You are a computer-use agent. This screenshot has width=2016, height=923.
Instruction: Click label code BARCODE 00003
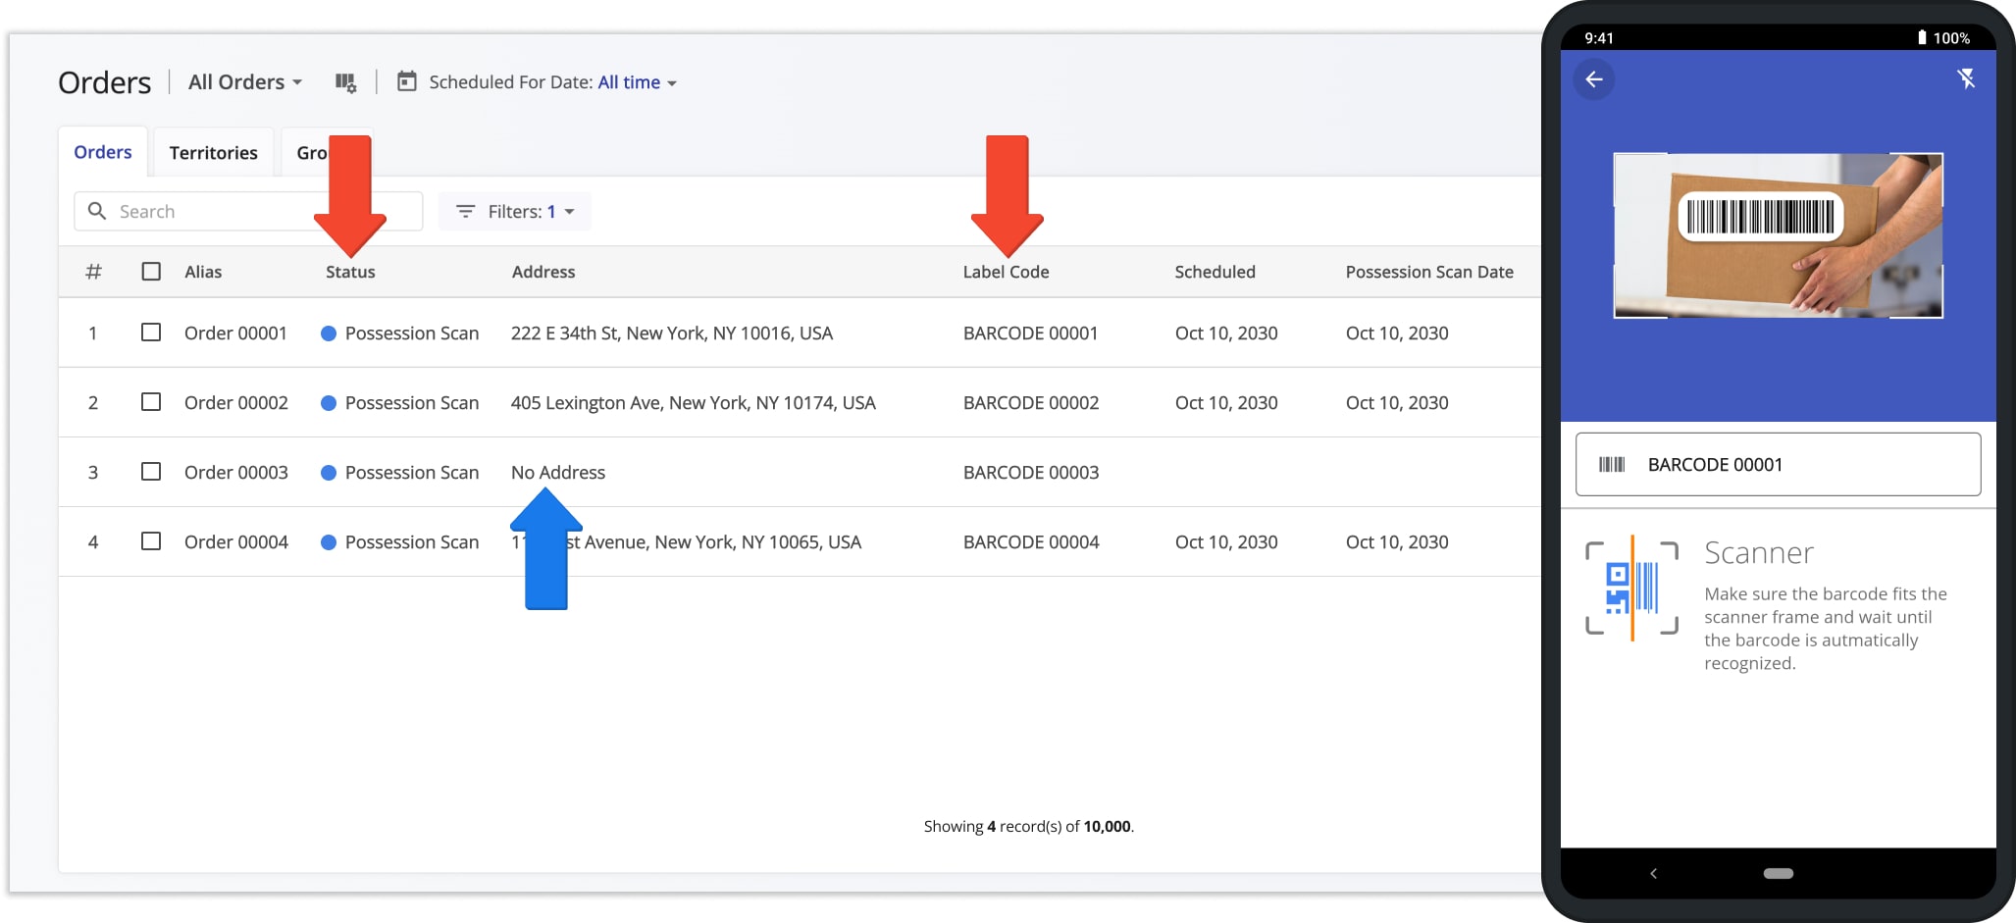click(1030, 473)
